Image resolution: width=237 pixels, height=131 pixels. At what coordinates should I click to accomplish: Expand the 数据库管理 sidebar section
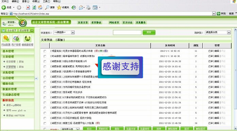click(x=17, y=89)
